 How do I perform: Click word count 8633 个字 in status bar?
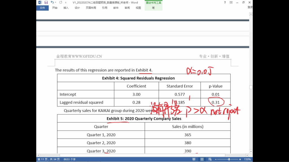point(70,159)
